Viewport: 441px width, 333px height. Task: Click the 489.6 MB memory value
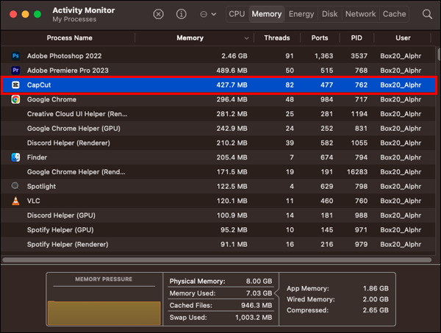point(232,71)
